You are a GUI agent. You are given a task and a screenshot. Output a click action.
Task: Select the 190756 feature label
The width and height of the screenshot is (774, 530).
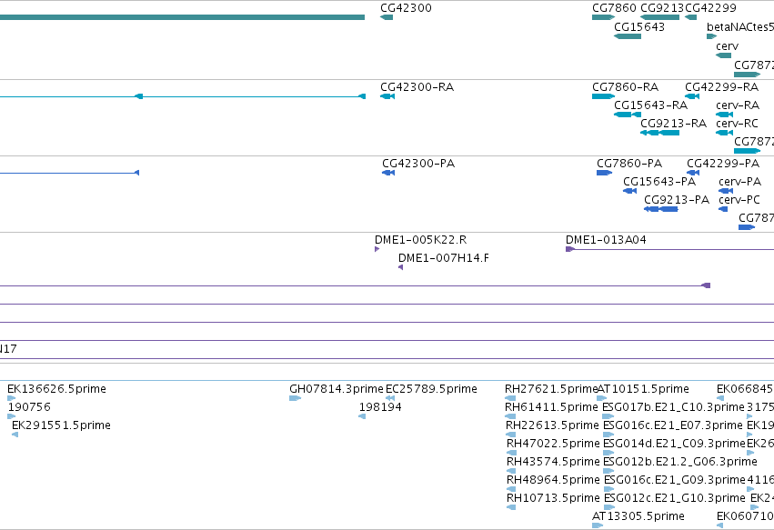[x=30, y=407]
